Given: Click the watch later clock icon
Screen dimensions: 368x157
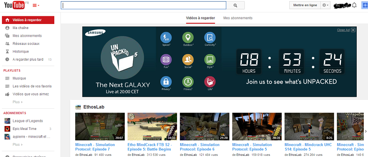Looking at the screenshot, I should [x=7, y=60].
